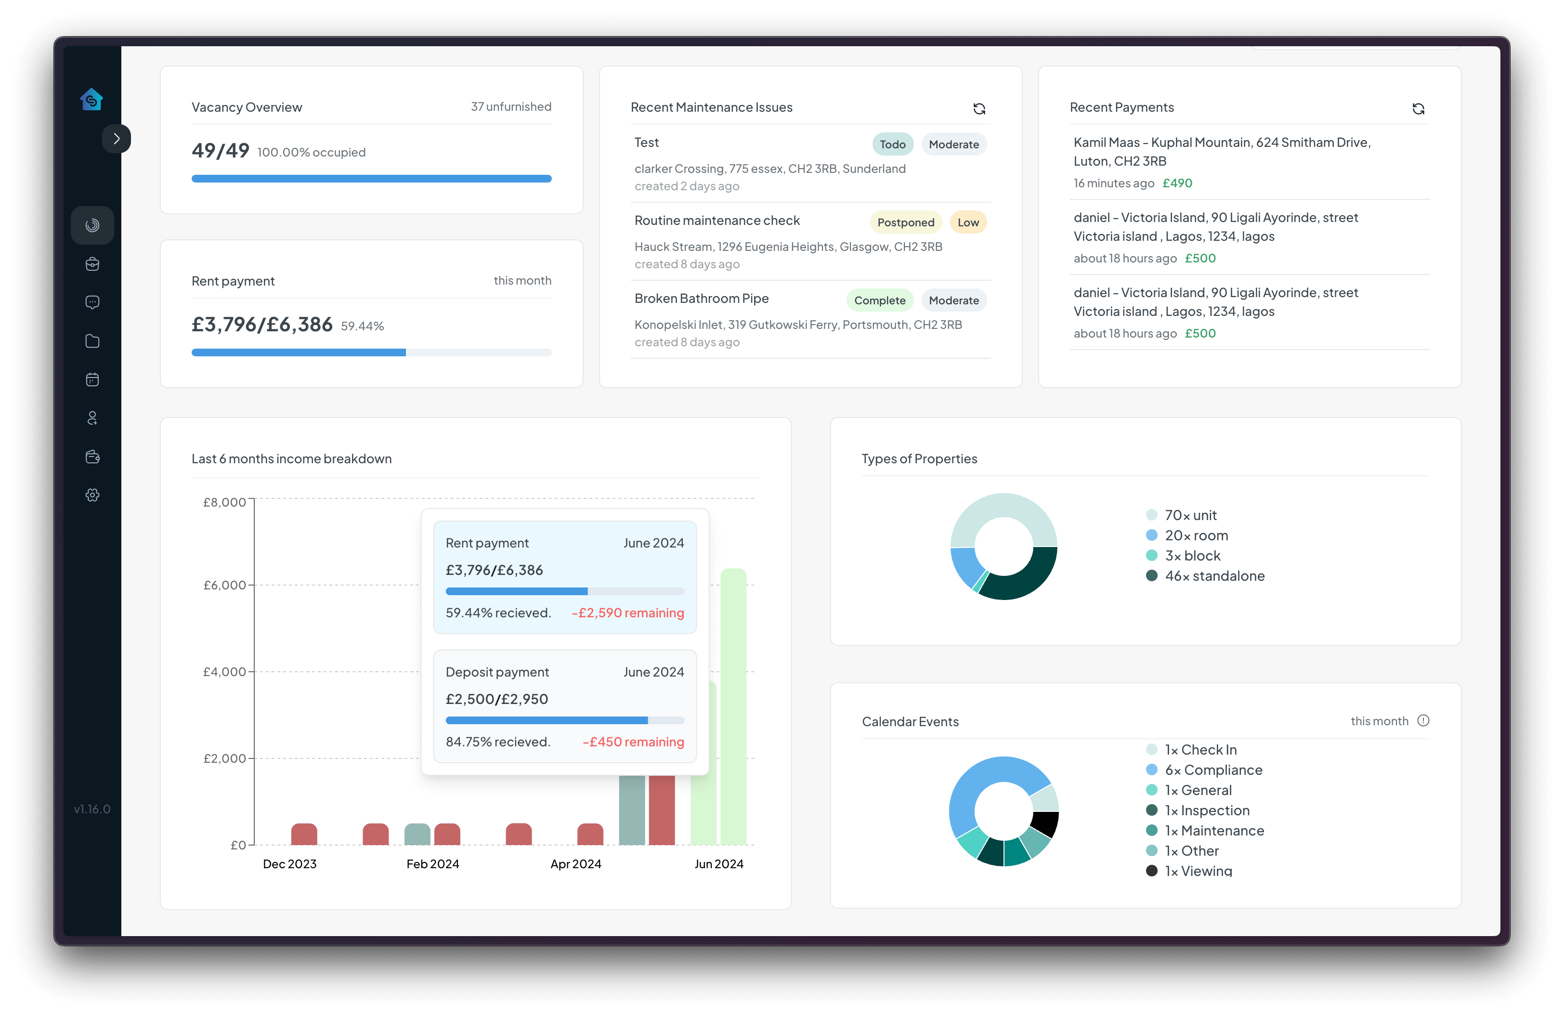Toggle the 1x Other legend item
The width and height of the screenshot is (1564, 1017).
(x=1182, y=851)
